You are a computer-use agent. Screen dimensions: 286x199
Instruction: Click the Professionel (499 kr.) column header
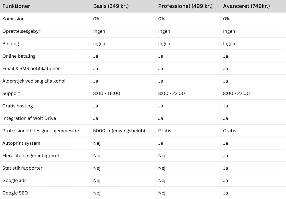point(185,6)
